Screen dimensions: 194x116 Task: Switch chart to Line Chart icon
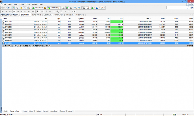pyautogui.click(x=71, y=8)
